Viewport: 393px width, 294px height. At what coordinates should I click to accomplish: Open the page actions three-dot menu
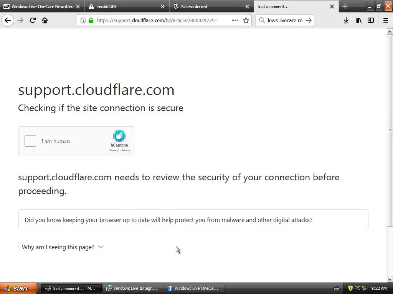tap(235, 20)
